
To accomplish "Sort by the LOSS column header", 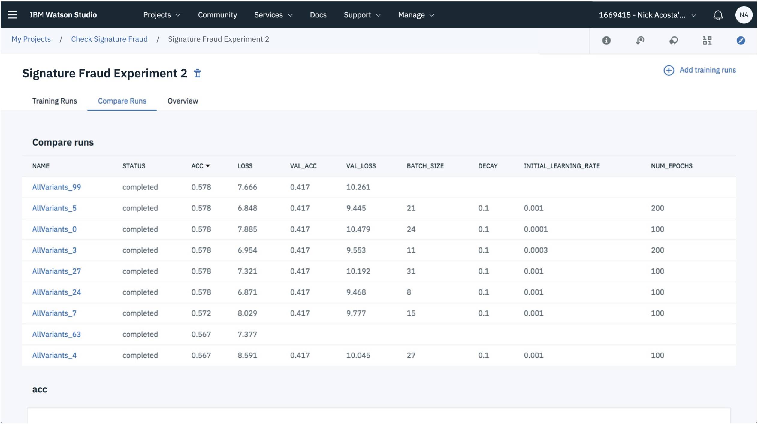I will [x=245, y=166].
